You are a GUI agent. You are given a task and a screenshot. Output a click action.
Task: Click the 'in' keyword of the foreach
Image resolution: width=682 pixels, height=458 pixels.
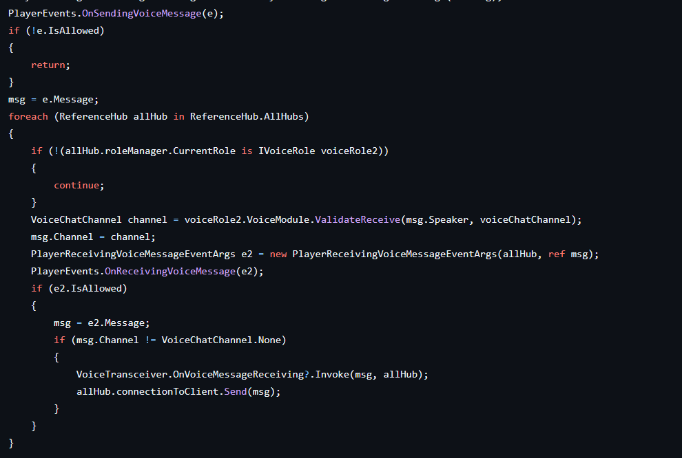click(x=178, y=117)
